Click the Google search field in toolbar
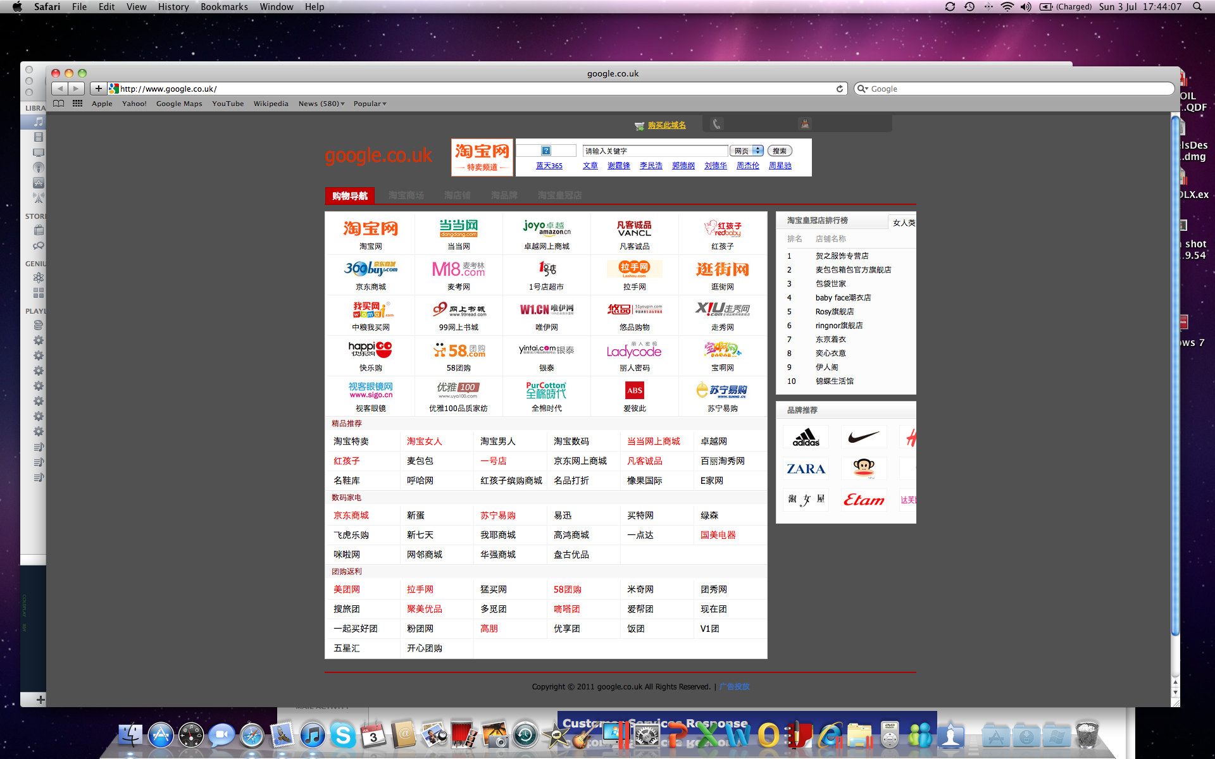 (x=1014, y=89)
